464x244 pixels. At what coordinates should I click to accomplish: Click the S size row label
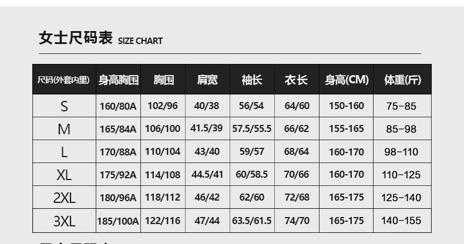(64, 106)
